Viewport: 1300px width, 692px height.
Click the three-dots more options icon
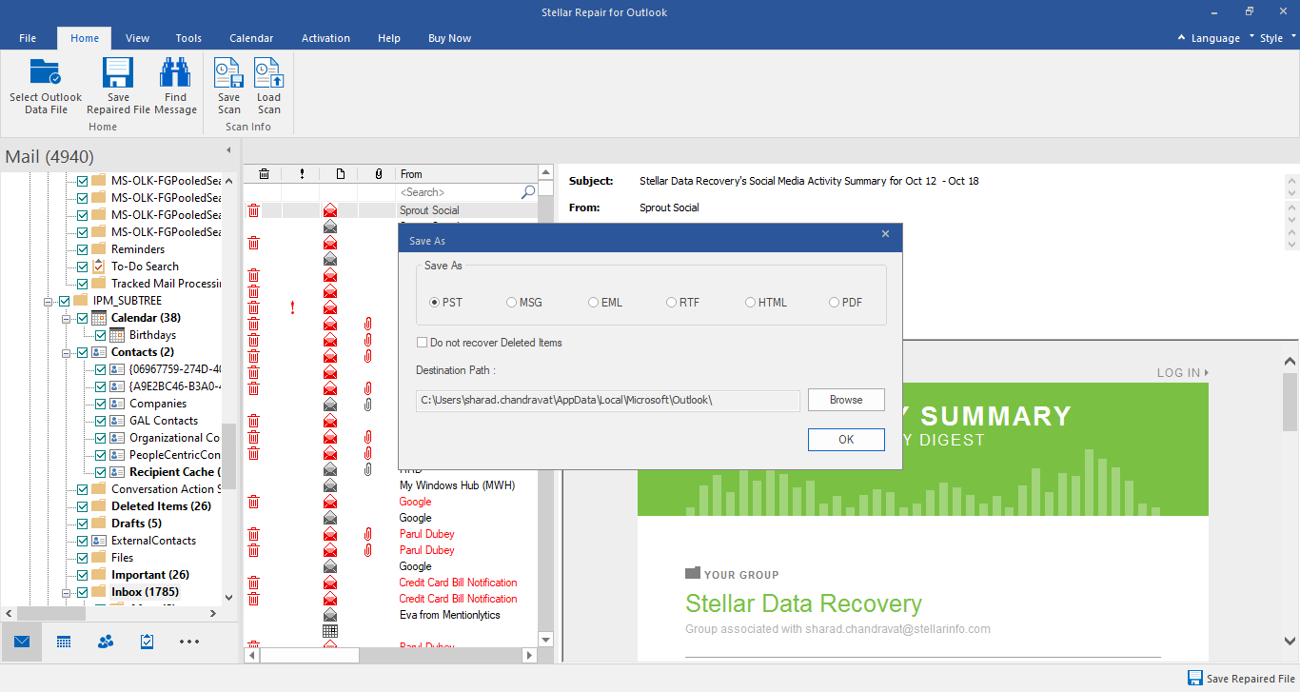pos(189,642)
